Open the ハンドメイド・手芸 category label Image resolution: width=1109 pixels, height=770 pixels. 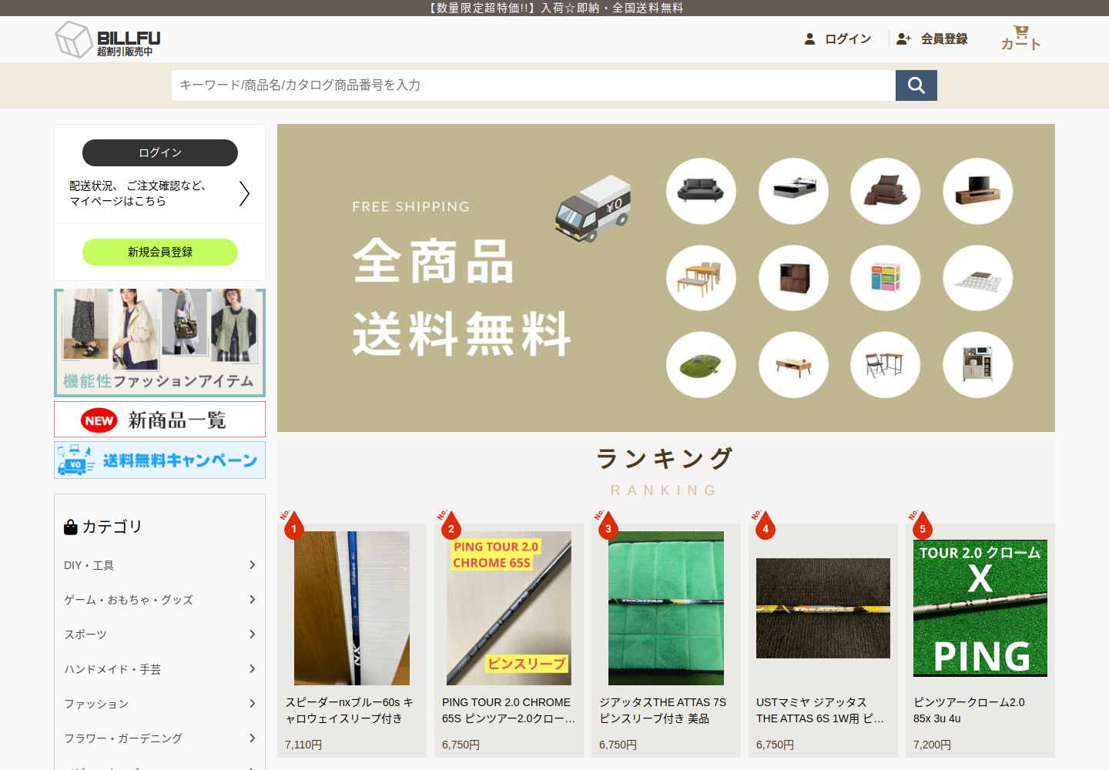point(112,669)
